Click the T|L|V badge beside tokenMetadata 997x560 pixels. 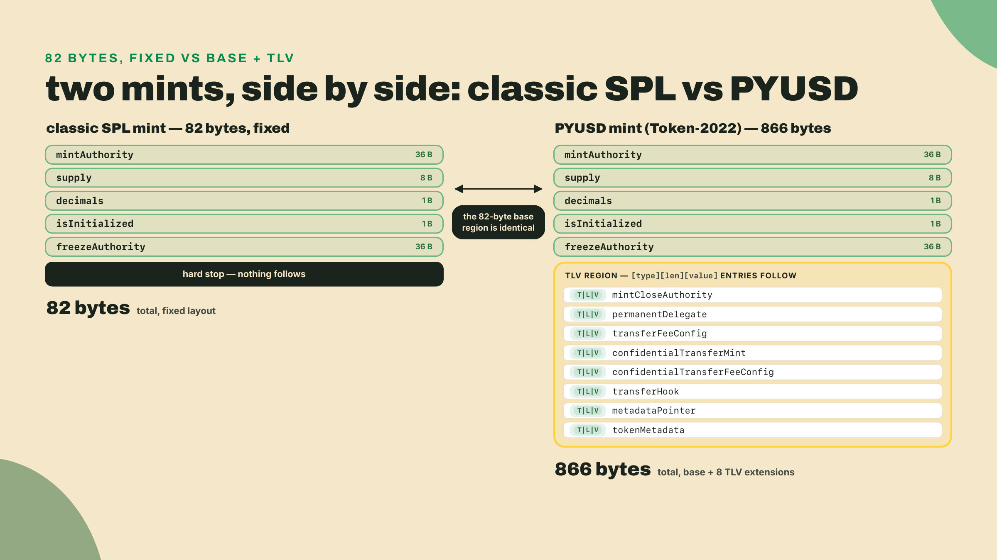[588, 430]
